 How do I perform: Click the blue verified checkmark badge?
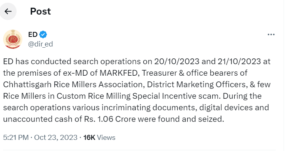point(43,35)
